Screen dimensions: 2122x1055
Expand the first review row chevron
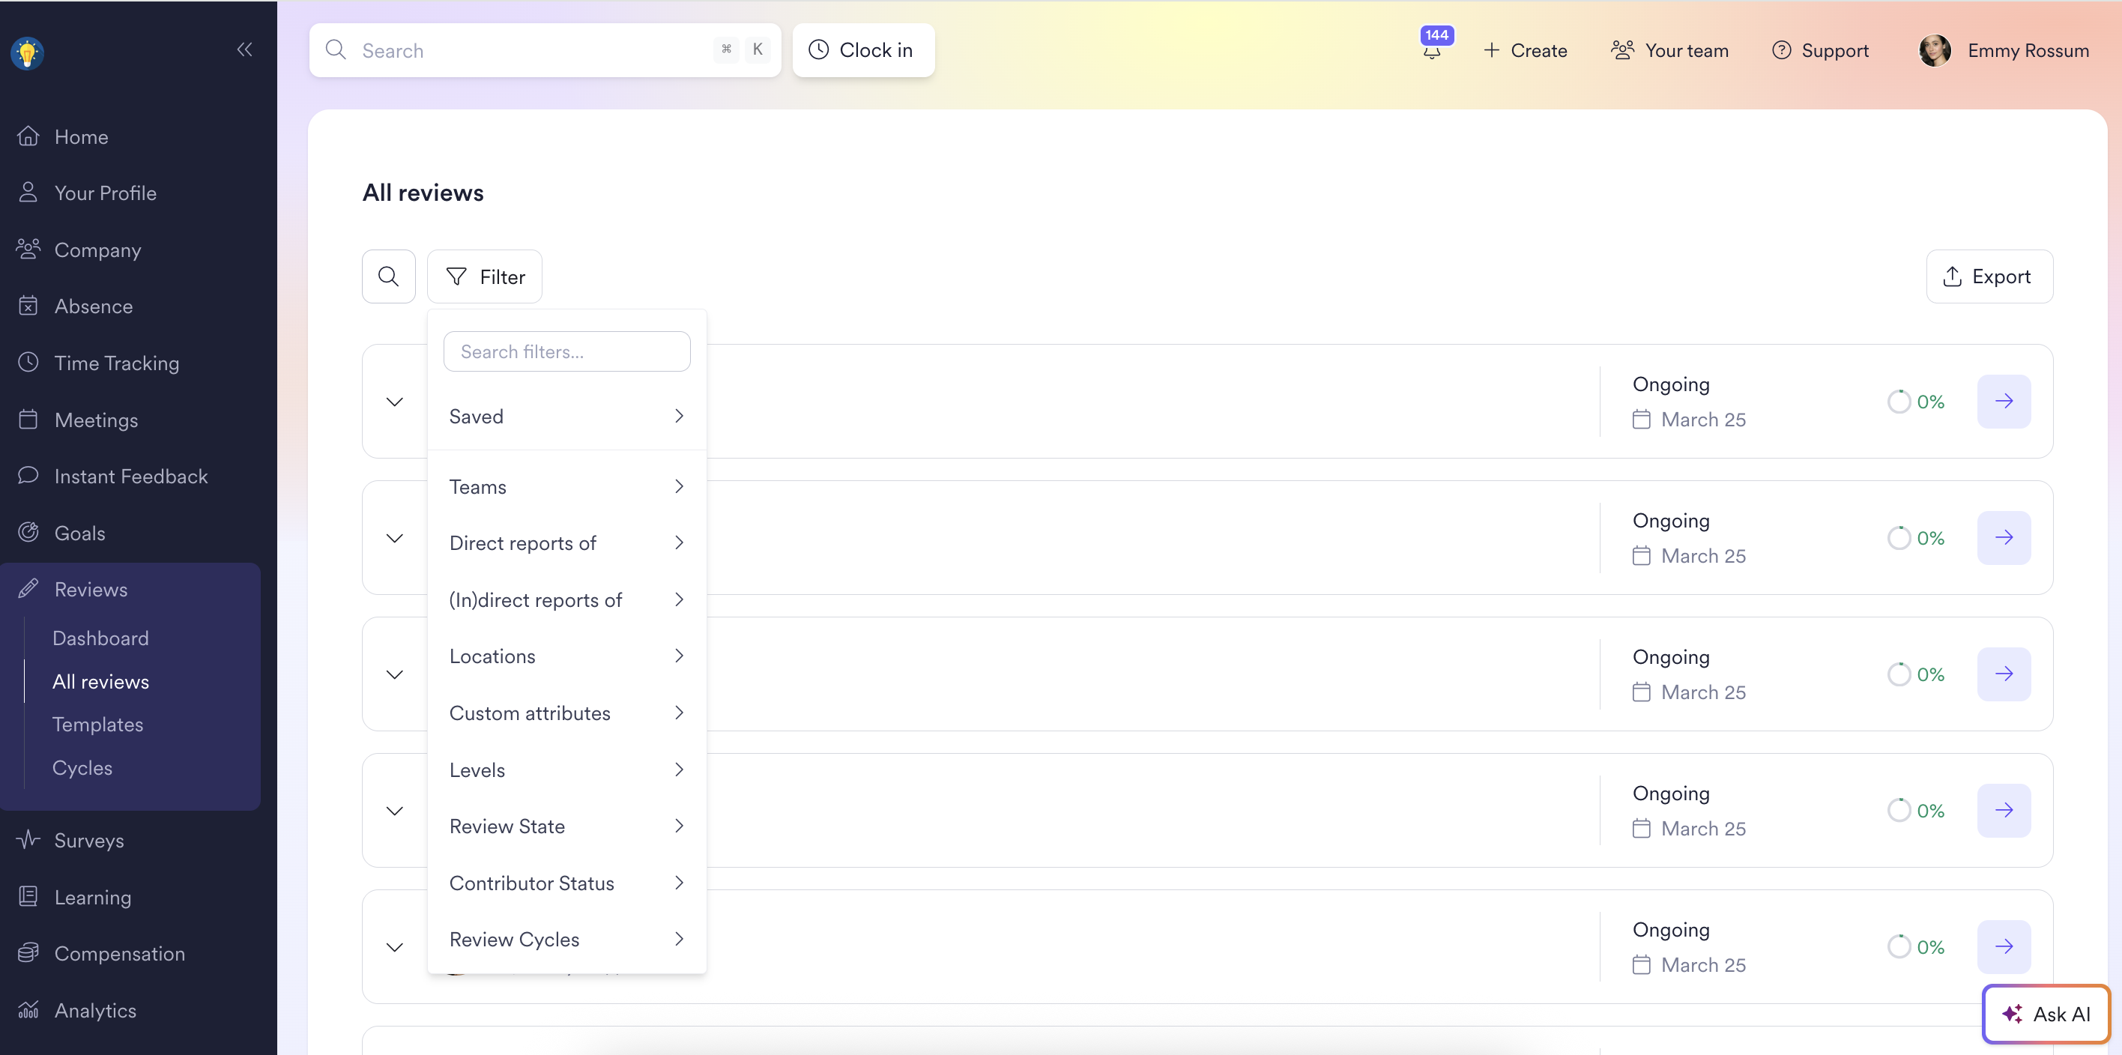pos(395,402)
